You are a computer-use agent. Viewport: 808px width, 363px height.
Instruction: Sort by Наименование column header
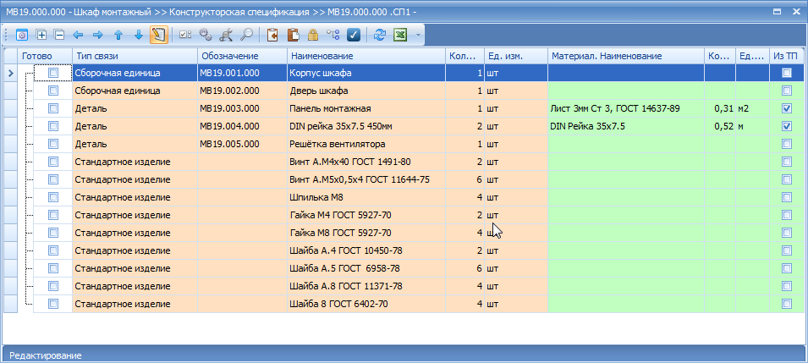[x=366, y=56]
